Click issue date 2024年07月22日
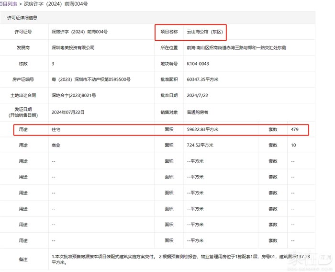Viewport: 335px width, 272px height. (x=68, y=112)
